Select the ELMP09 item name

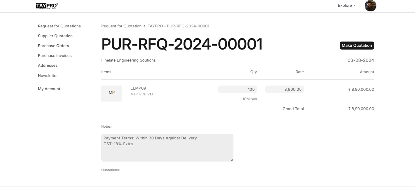(138, 88)
